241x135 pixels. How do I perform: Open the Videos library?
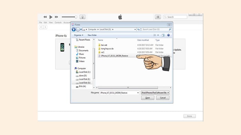coord(80,61)
